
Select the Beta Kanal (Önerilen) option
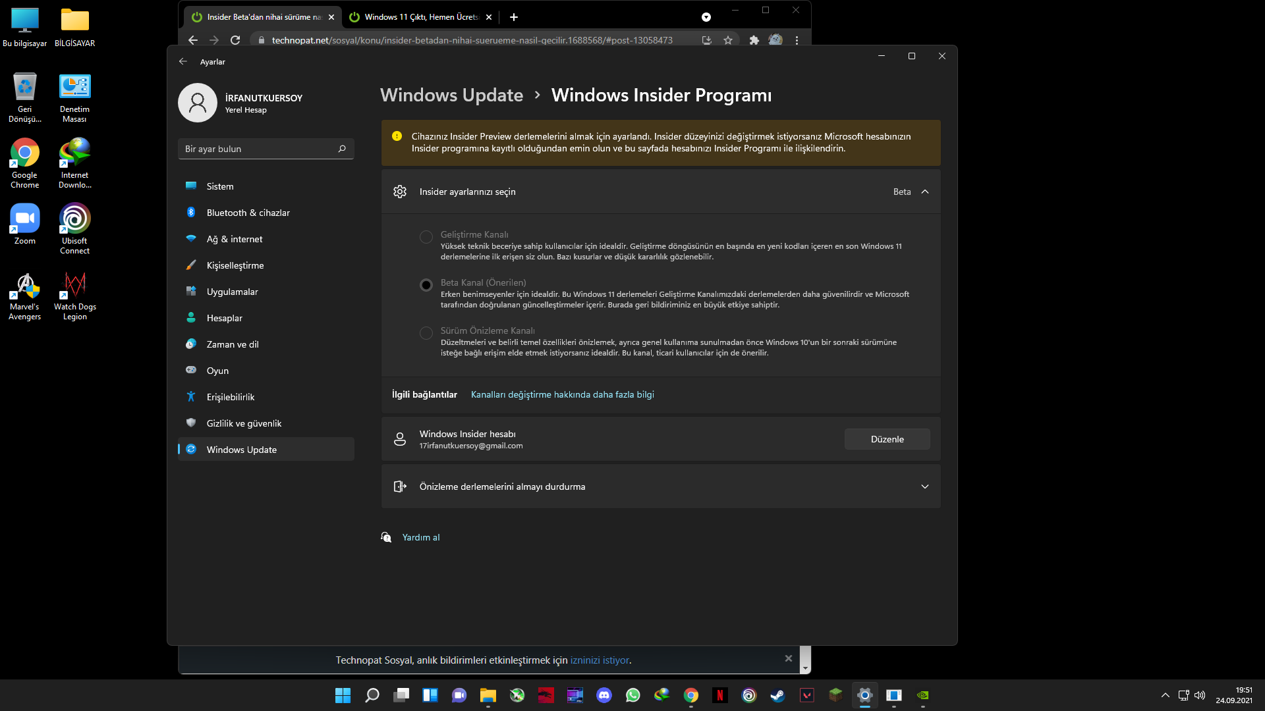pyautogui.click(x=426, y=285)
